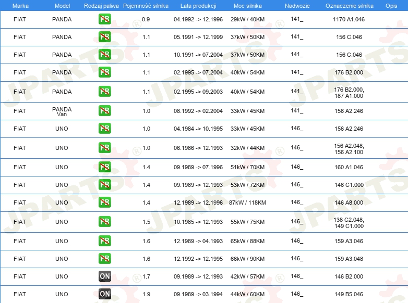Click the fuel icon in the Uno 159 A3.046 row

[104, 241]
